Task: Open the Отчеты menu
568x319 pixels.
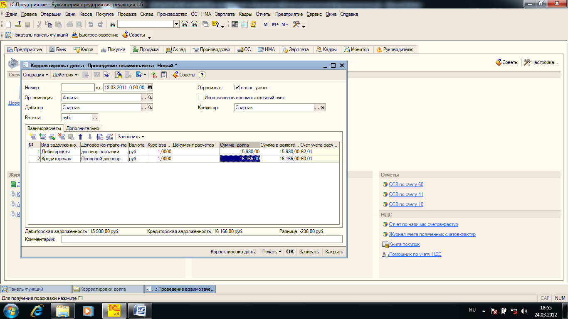Action: 264,14
